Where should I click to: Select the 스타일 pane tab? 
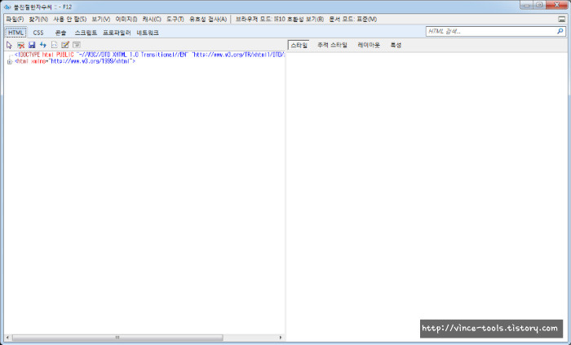point(299,45)
